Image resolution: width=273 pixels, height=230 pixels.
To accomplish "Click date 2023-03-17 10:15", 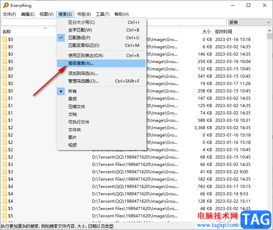I will pos(233,187).
